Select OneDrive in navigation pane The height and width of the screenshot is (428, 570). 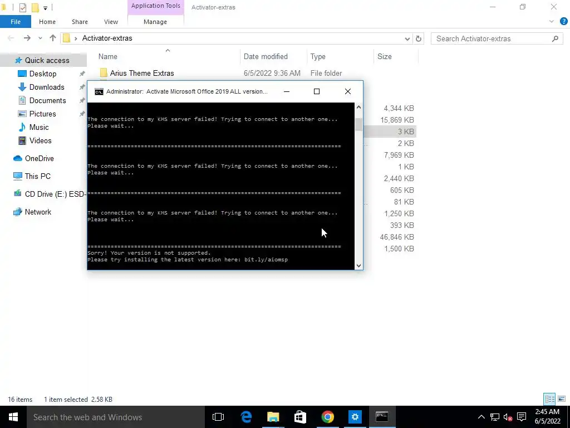coord(40,159)
